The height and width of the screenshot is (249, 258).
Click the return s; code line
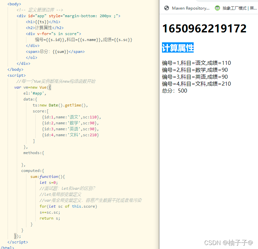tap(50, 218)
